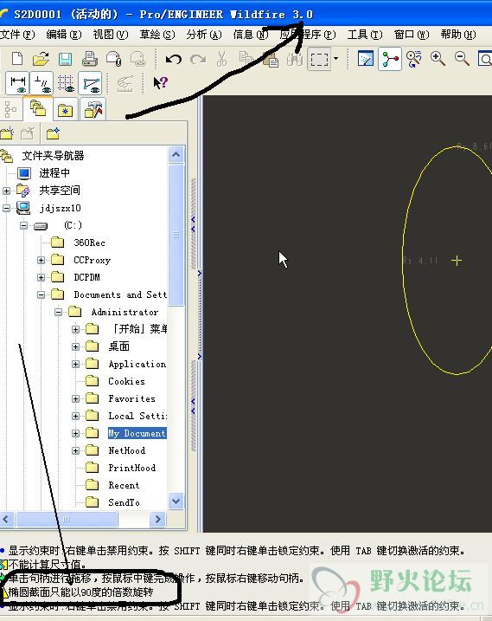
Task: Collapse the (C:) drive node
Action: [23, 225]
